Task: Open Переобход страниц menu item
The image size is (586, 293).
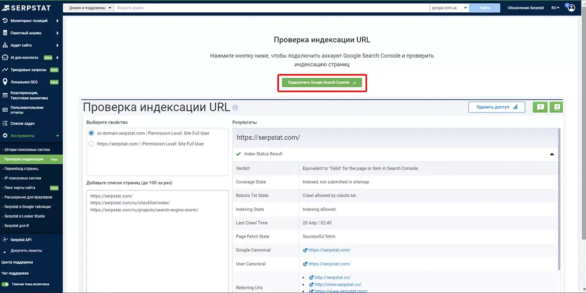Action: coord(21,168)
